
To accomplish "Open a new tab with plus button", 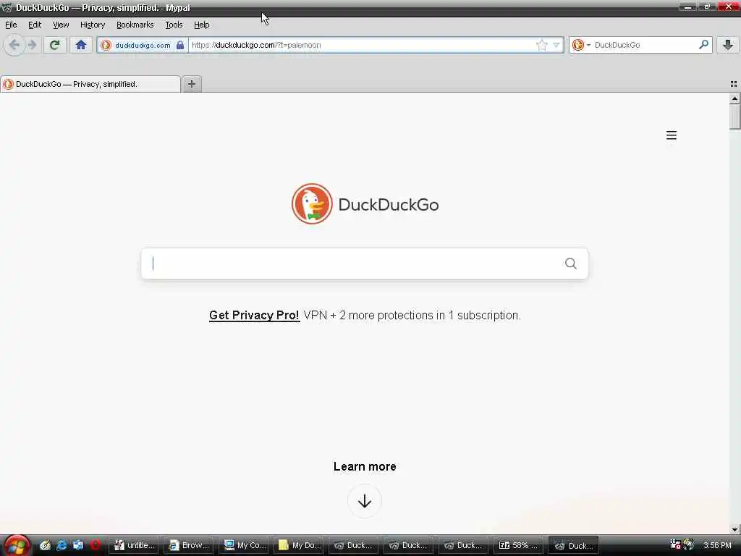I will (191, 84).
